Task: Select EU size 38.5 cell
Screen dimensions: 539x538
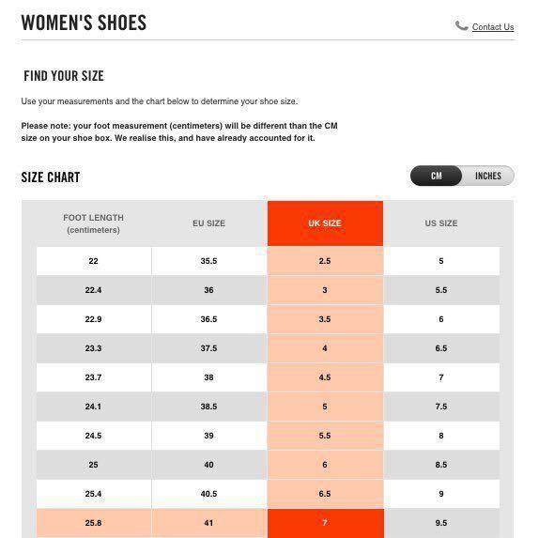Action: 208,407
